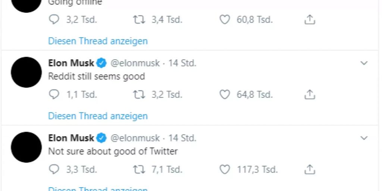
Task: Like the 'Not sure about good of Twitter' tweet
Action: (225, 170)
